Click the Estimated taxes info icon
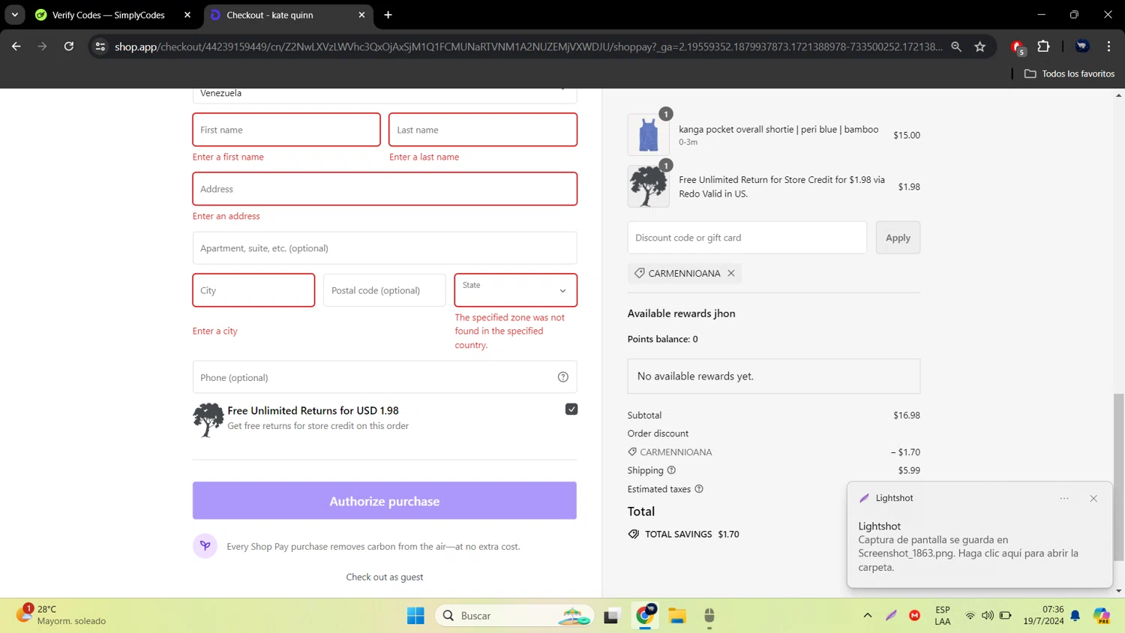The image size is (1125, 633). [699, 489]
